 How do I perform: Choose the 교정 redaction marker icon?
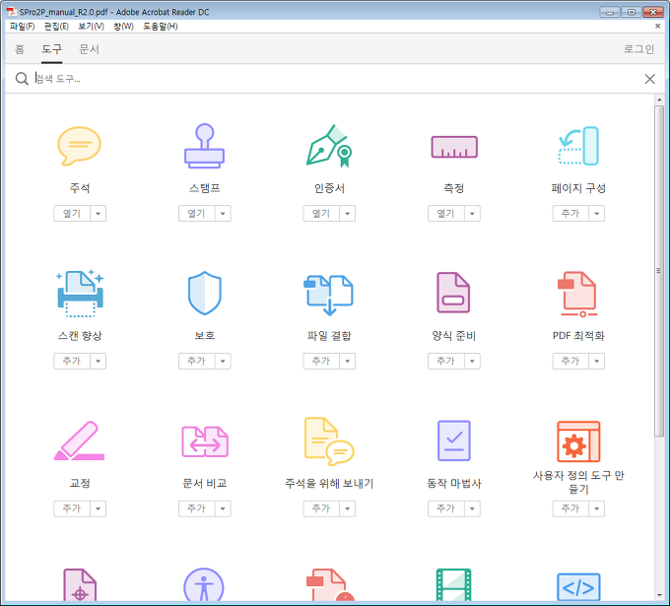[80, 440]
